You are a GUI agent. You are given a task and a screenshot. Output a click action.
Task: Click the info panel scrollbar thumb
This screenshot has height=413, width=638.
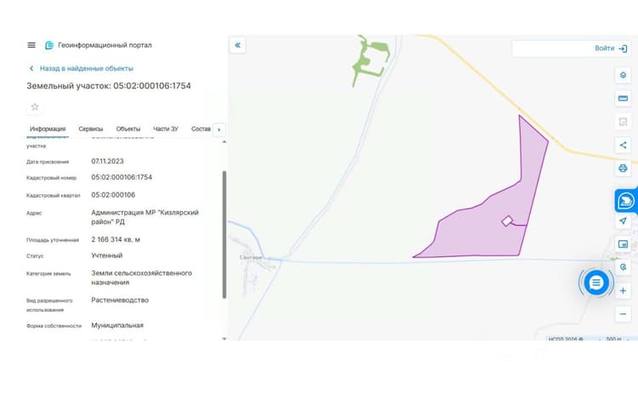coord(225,235)
